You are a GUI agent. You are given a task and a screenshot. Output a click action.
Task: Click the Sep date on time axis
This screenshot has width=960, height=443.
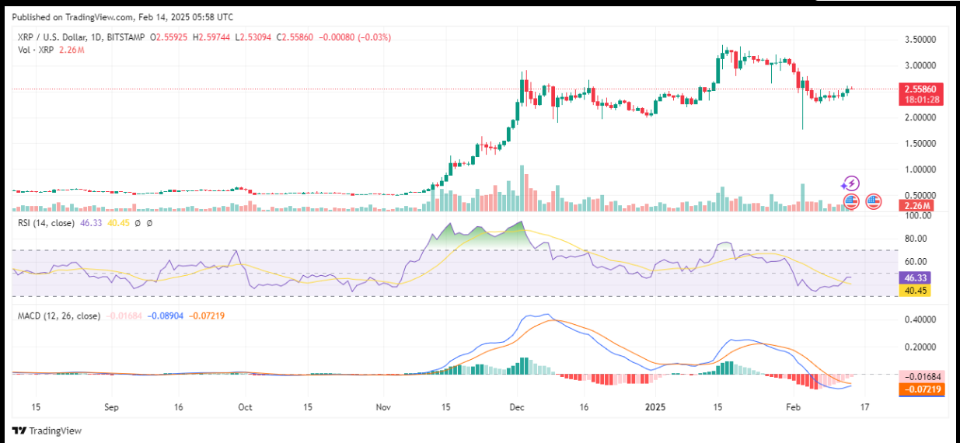(x=111, y=407)
